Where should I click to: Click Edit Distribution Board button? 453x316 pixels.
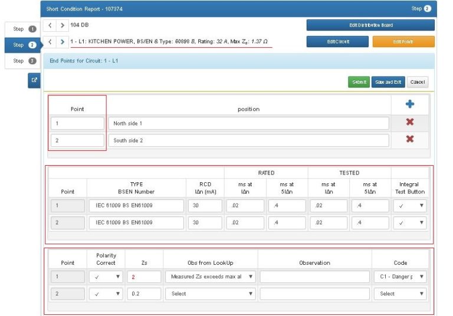(370, 25)
